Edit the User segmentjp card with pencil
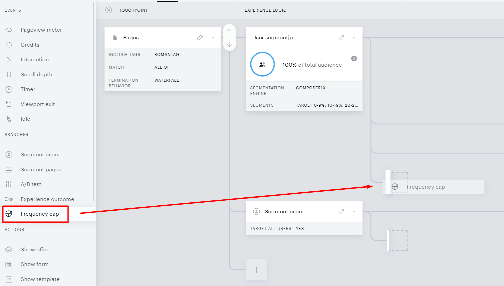 [341, 38]
